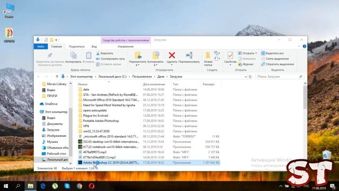
Task: Select the 4678ef9ff073.mp3 file
Action: pos(148,152)
